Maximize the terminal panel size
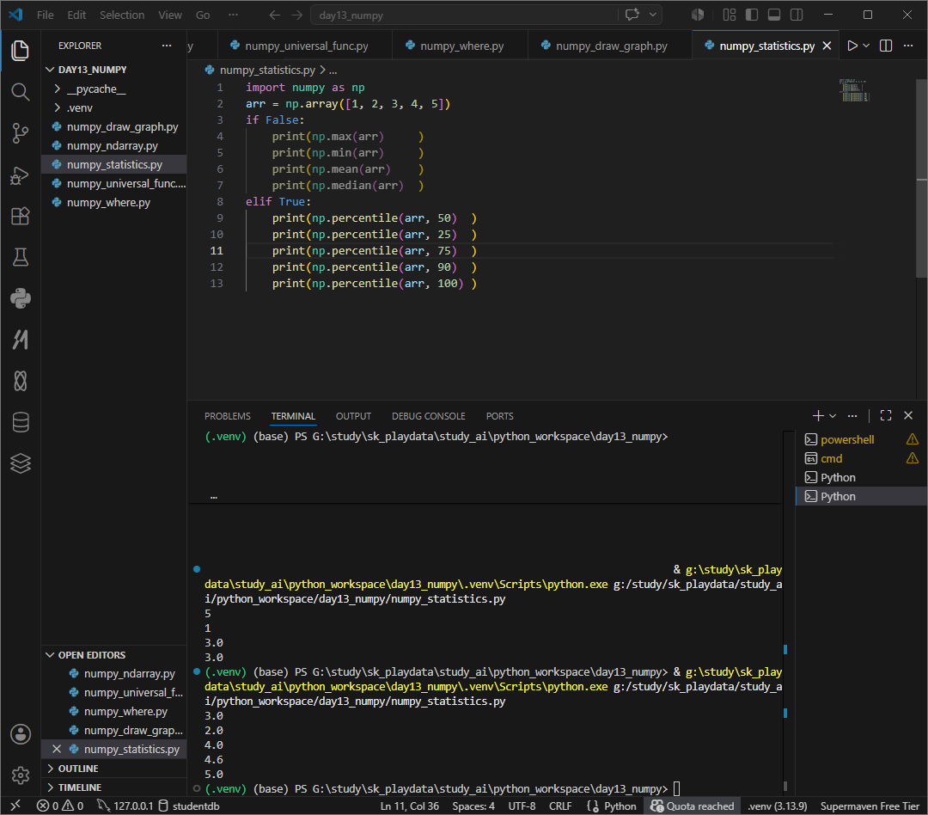The image size is (928, 815). [886, 416]
